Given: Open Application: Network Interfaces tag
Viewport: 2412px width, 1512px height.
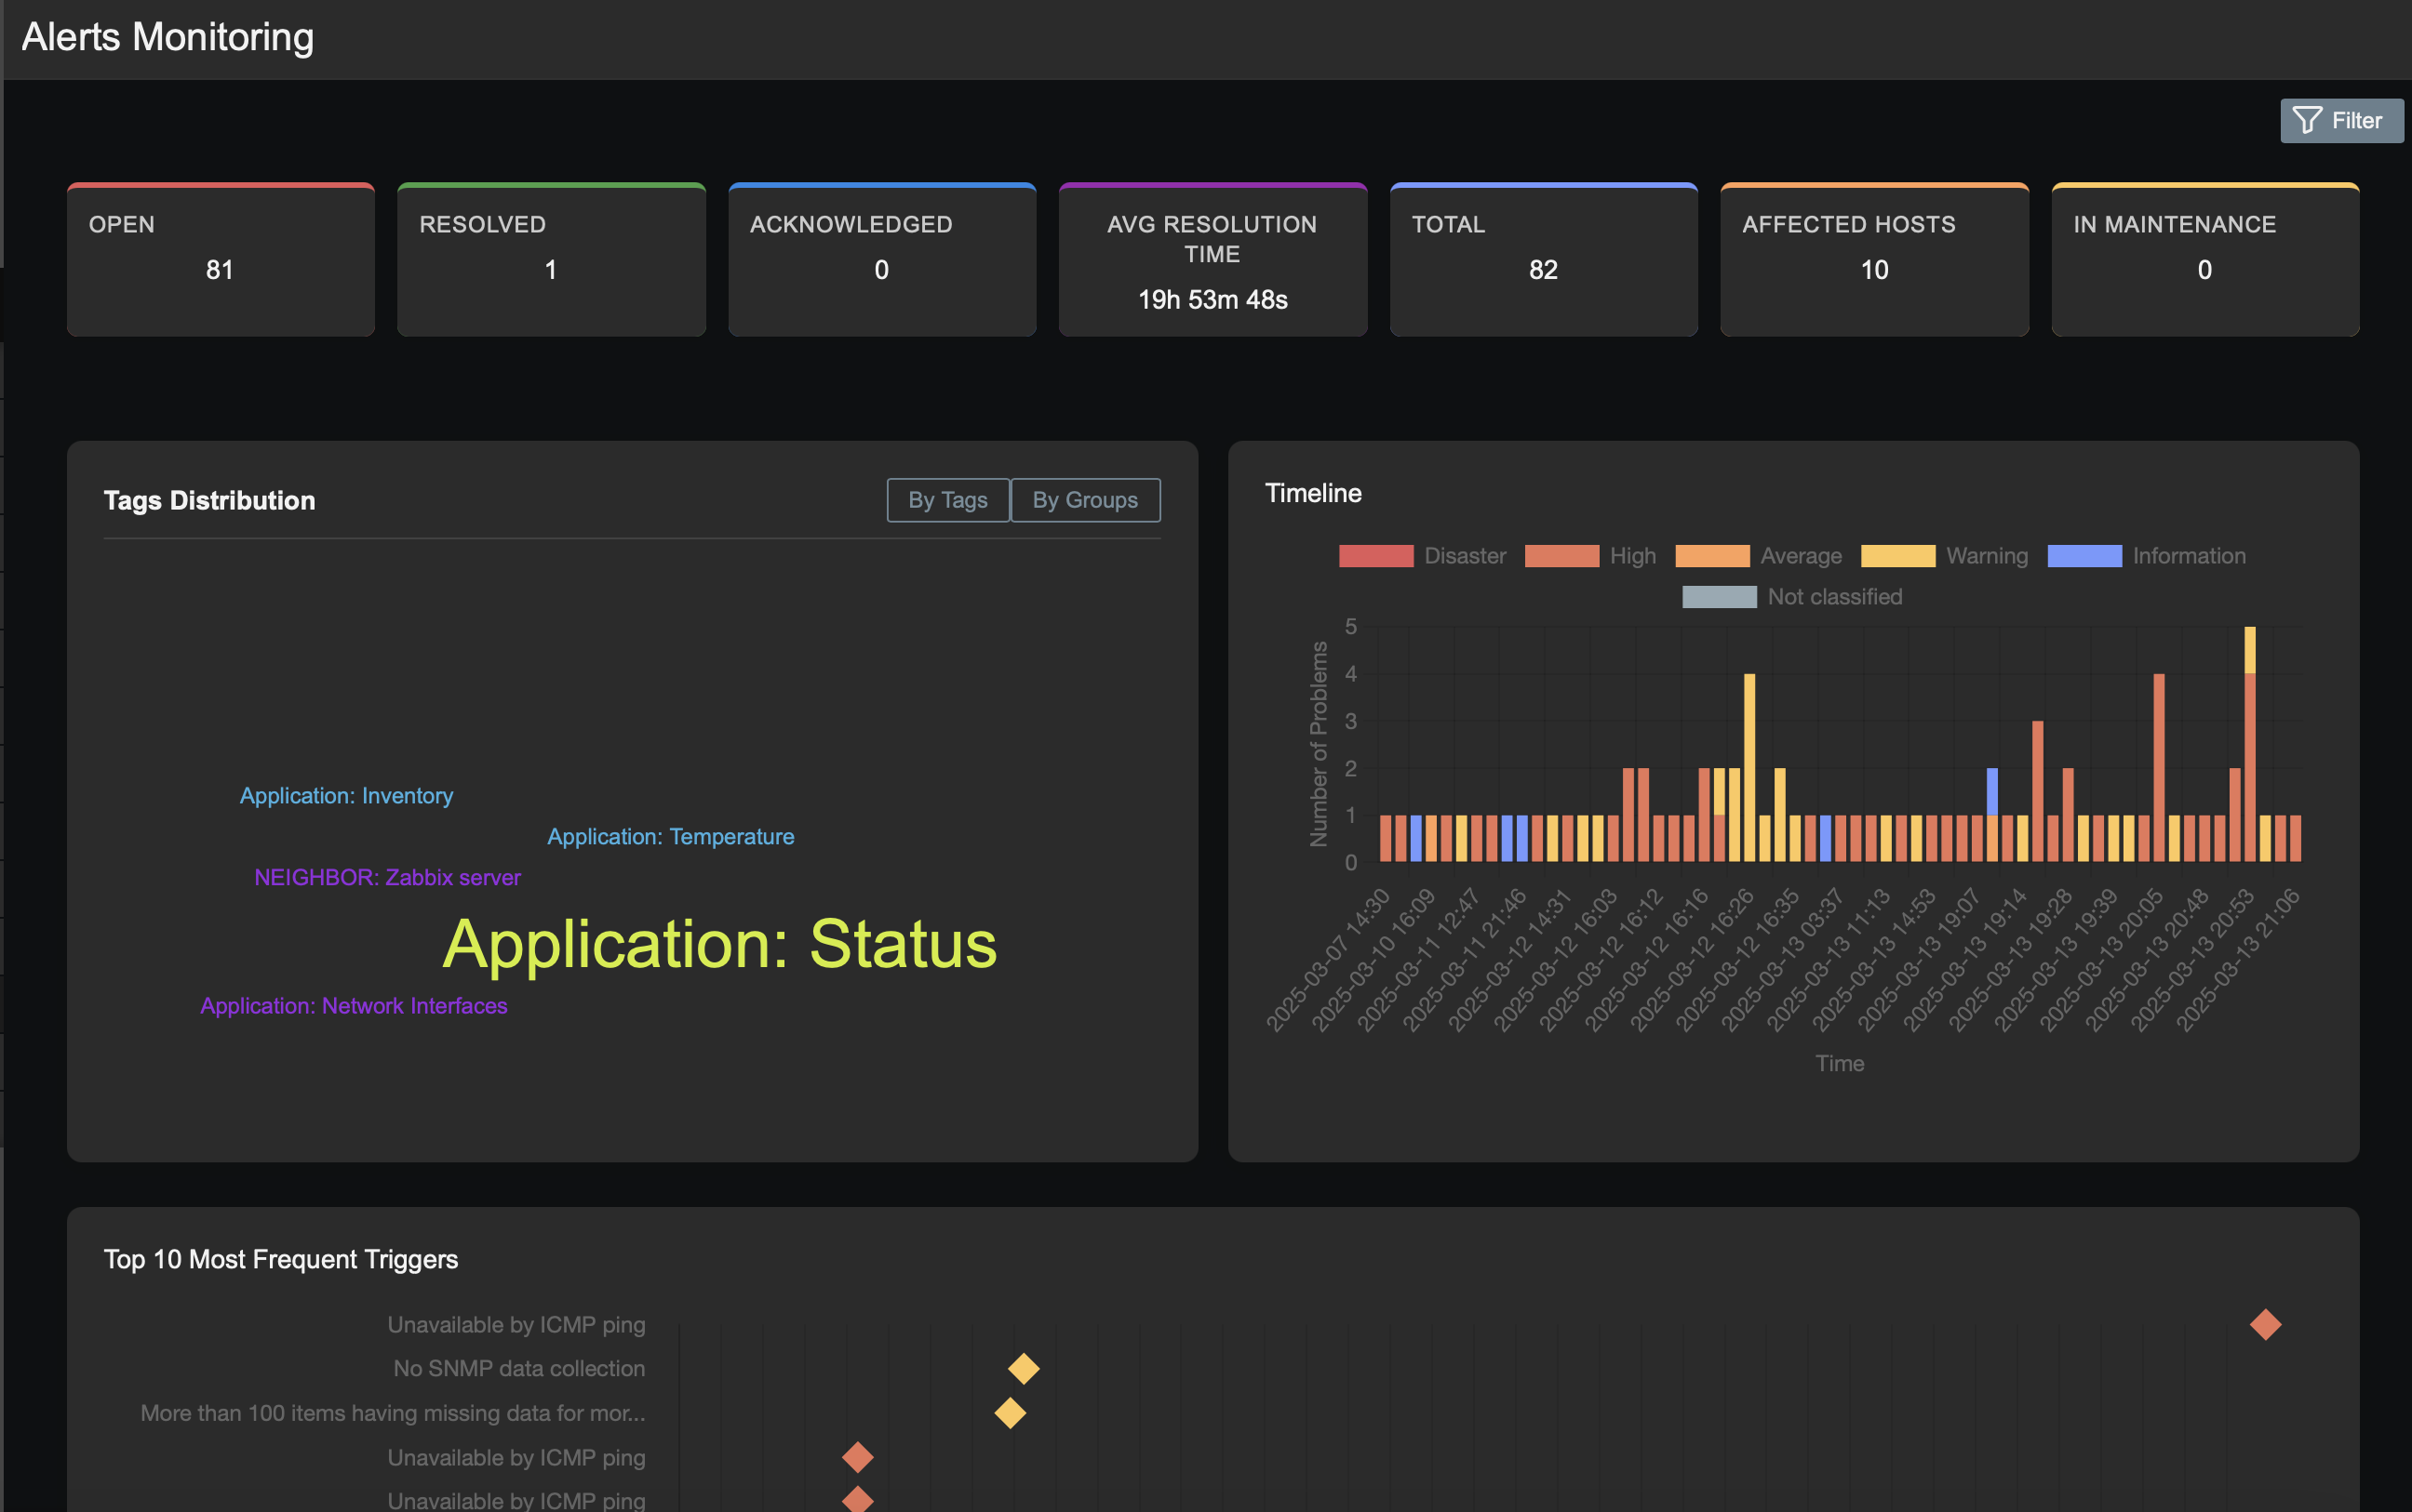Looking at the screenshot, I should point(354,1006).
